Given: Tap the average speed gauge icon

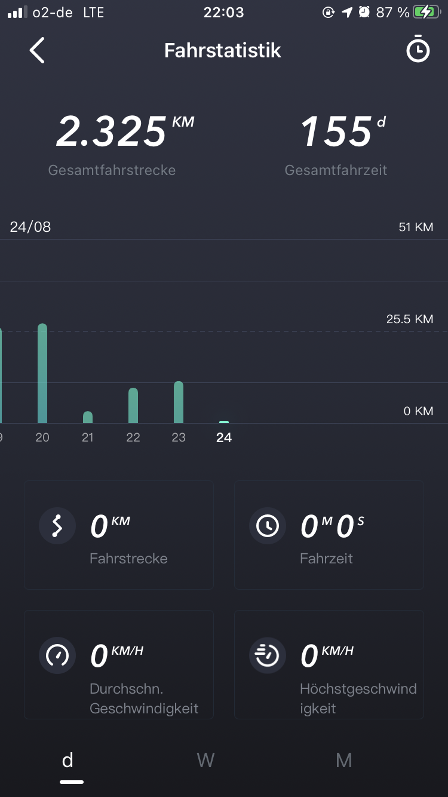Looking at the screenshot, I should click(57, 655).
